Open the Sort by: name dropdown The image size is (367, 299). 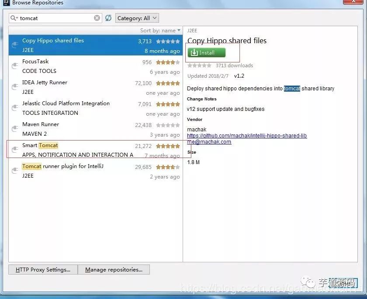click(x=160, y=31)
